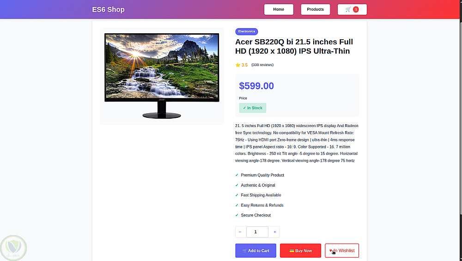Click the card icon on the Buy Now button
This screenshot has height=261, width=462.
point(292,251)
